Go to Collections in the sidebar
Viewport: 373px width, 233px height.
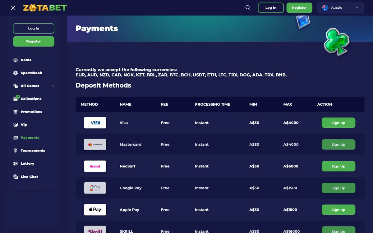(31, 99)
